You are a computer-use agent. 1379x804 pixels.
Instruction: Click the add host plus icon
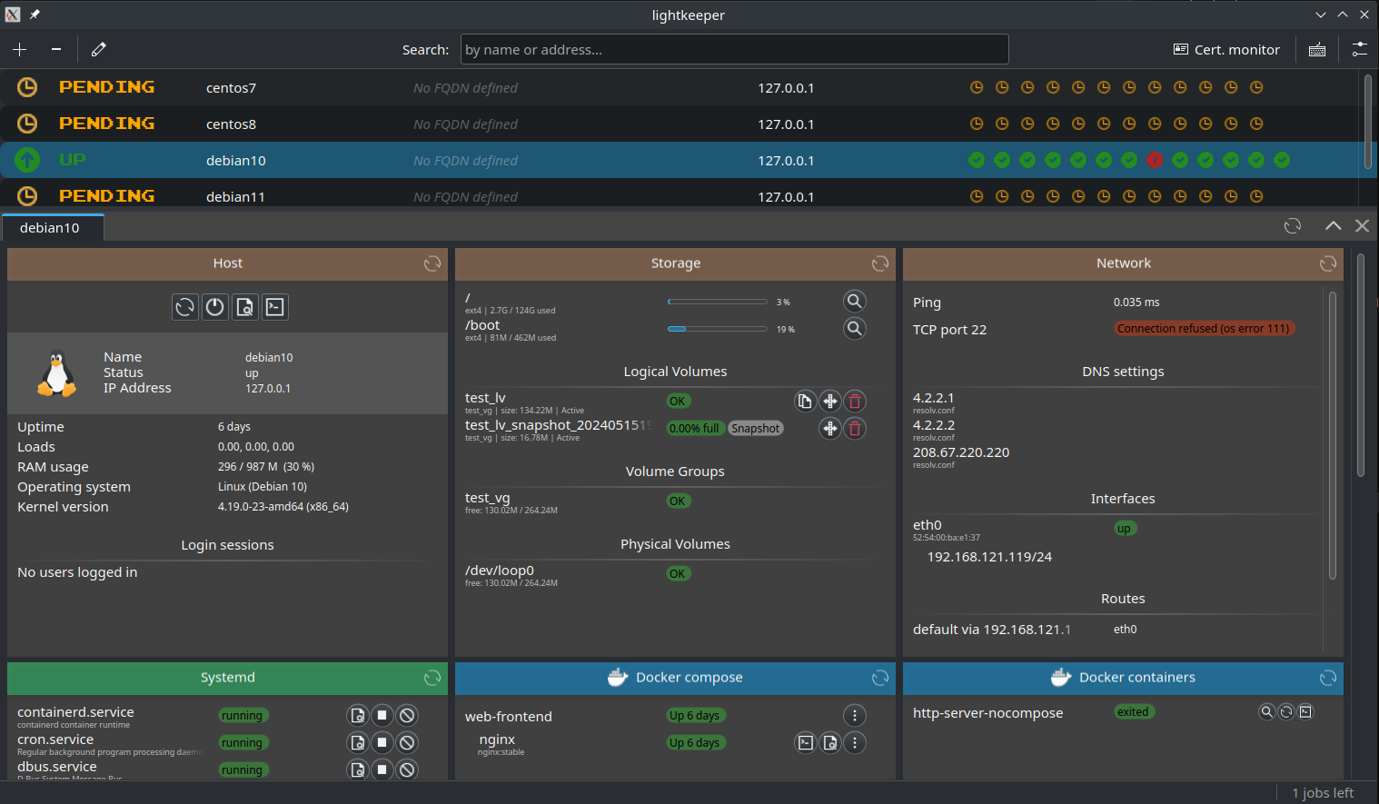[x=20, y=49]
